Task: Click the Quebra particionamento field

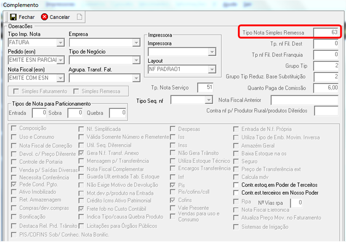Action: coord(117,113)
